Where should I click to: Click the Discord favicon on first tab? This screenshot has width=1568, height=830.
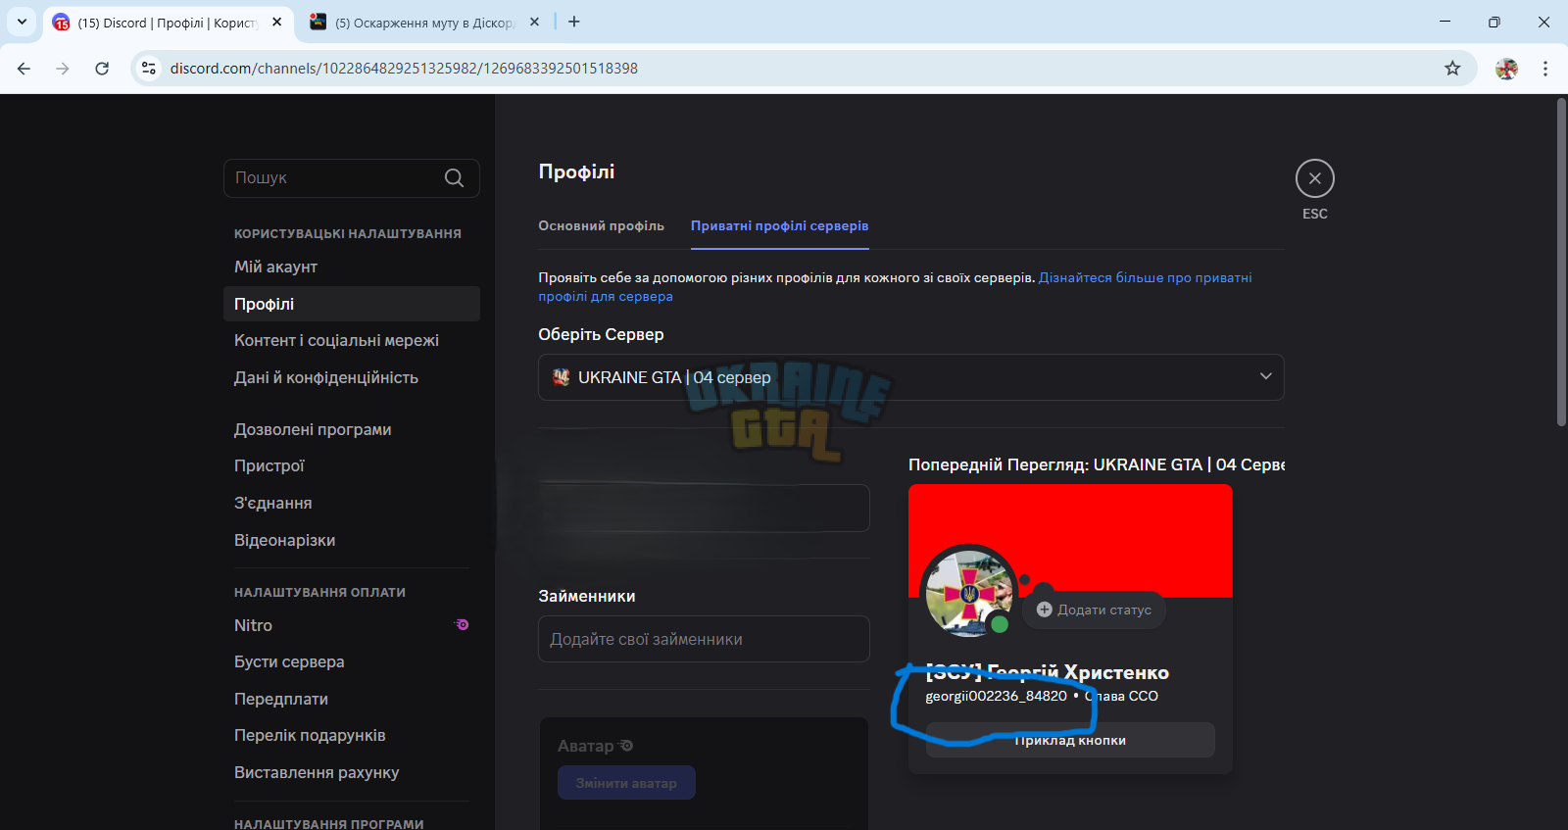[61, 23]
